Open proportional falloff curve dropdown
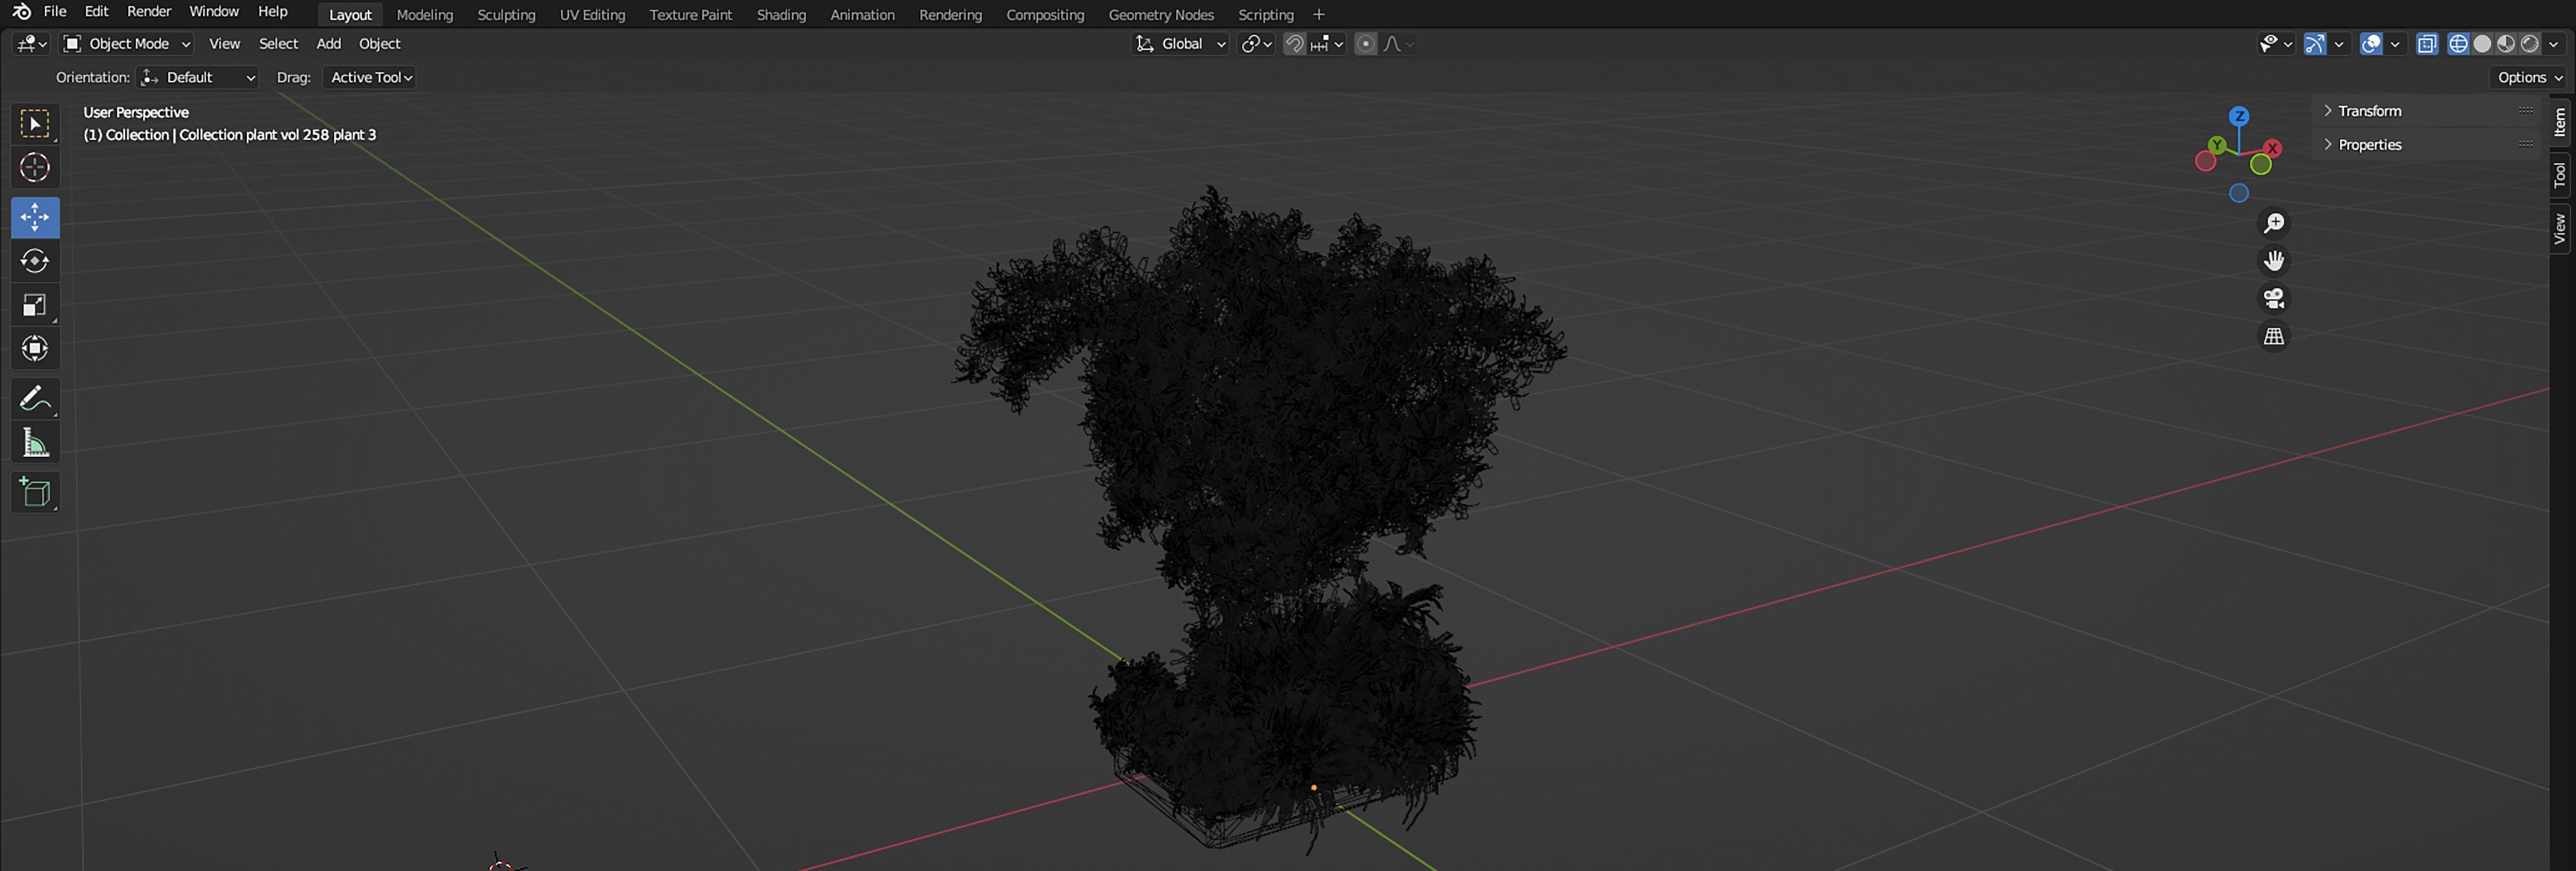This screenshot has height=871, width=2576. (x=1398, y=44)
